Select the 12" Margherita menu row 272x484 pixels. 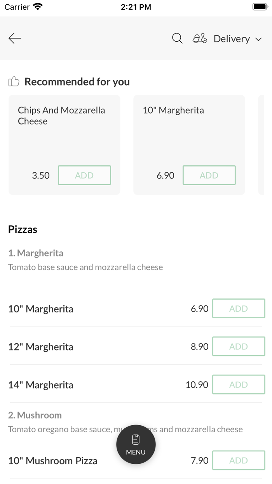(40, 347)
